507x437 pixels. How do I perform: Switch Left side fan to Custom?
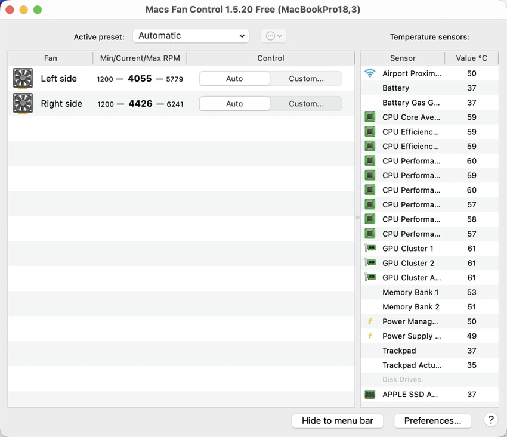[306, 79]
